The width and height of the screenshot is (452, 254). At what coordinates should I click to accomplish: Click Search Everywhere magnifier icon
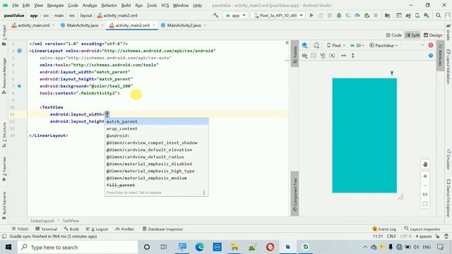[x=438, y=16]
